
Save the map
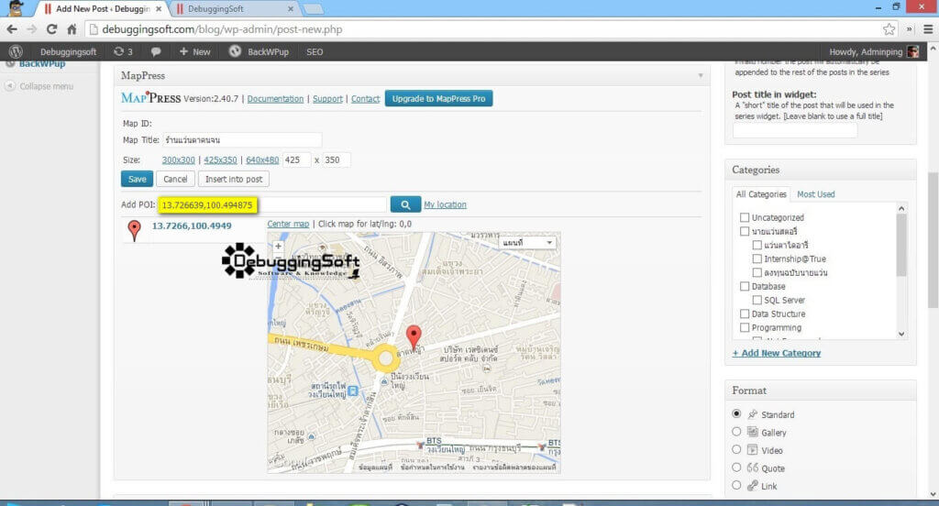(138, 179)
